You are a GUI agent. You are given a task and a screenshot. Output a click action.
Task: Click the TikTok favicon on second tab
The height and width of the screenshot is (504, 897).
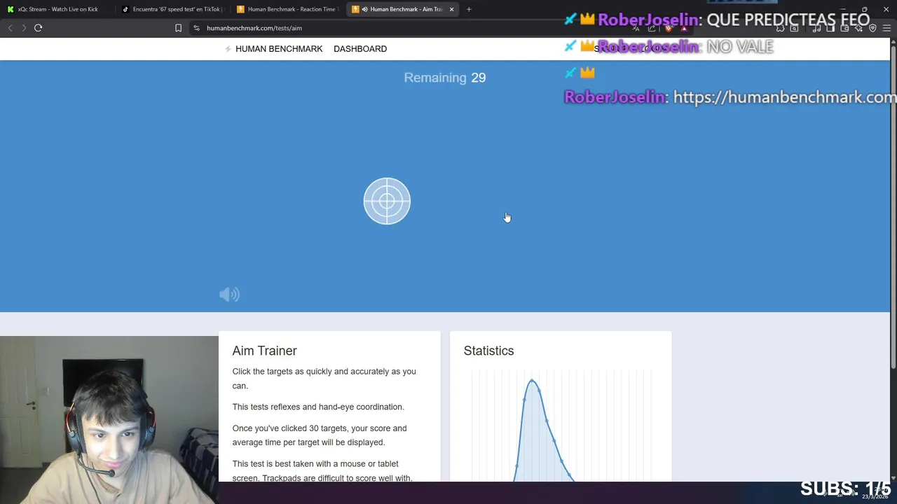[x=125, y=9]
